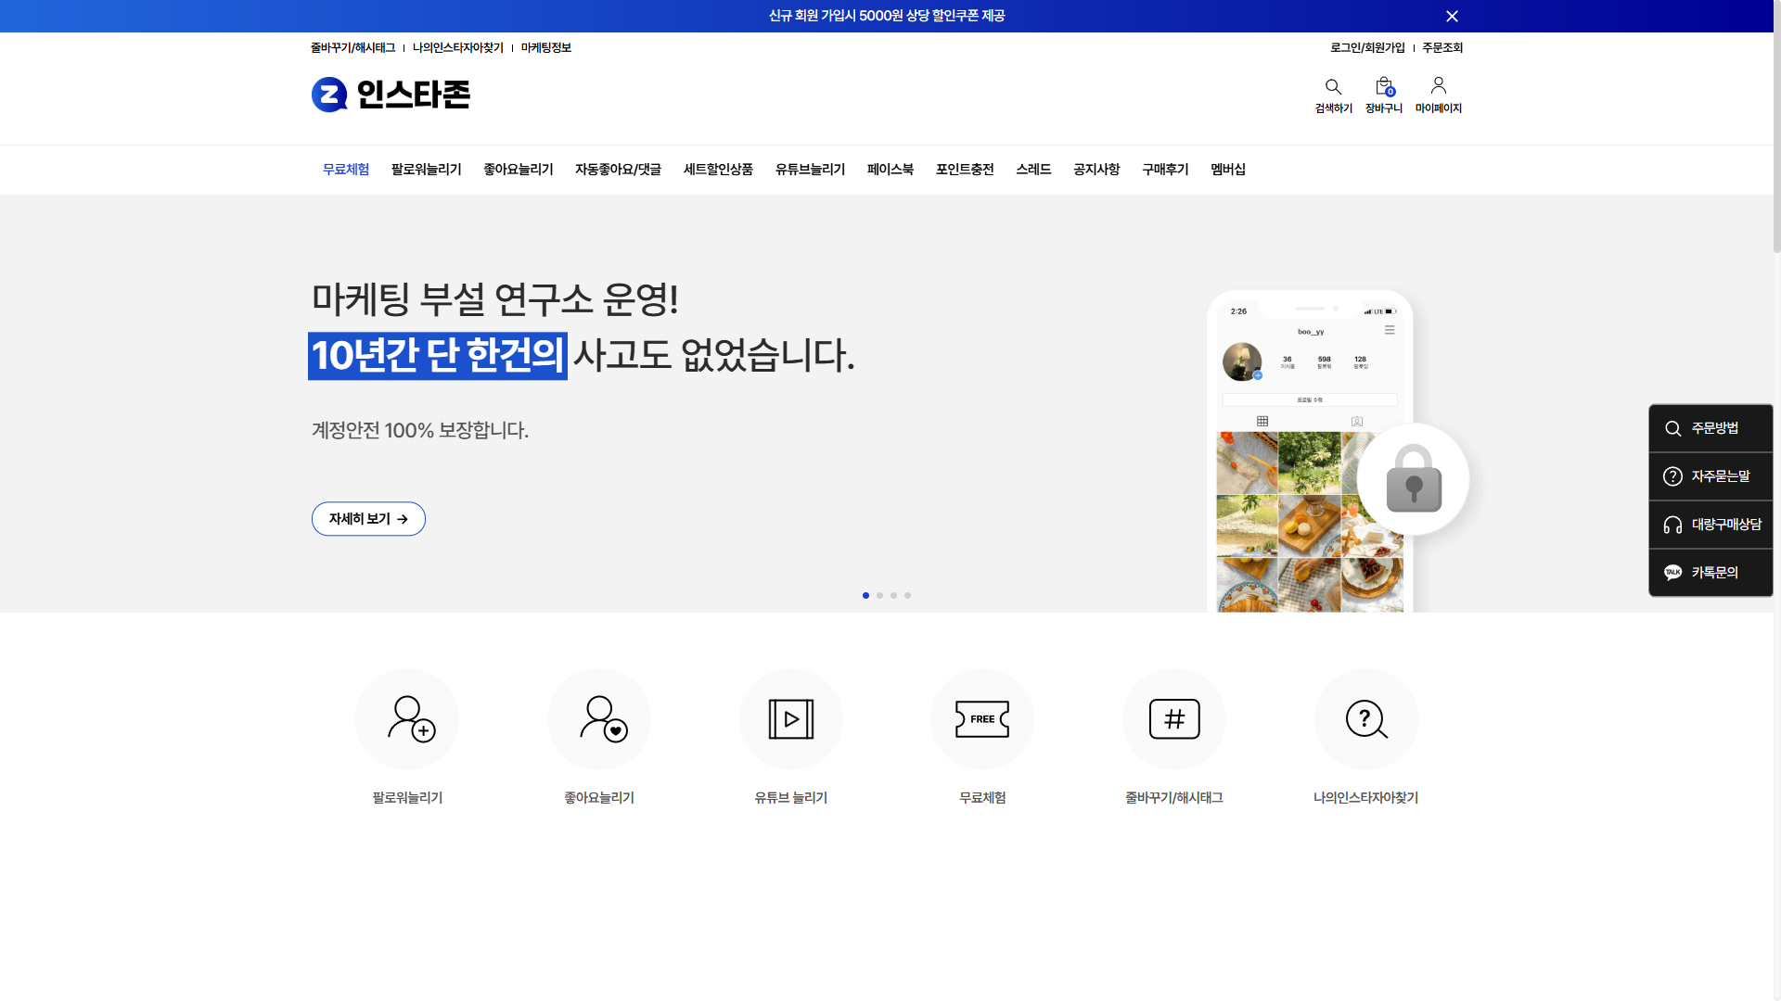Image resolution: width=1781 pixels, height=1001 pixels.
Task: Open the KakaoTalk inquiry side button
Action: click(1711, 573)
